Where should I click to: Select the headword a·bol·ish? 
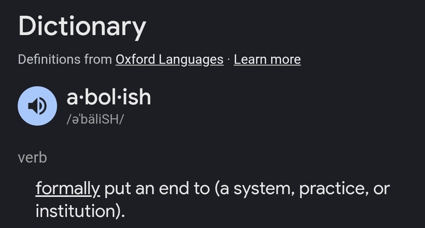(x=109, y=97)
